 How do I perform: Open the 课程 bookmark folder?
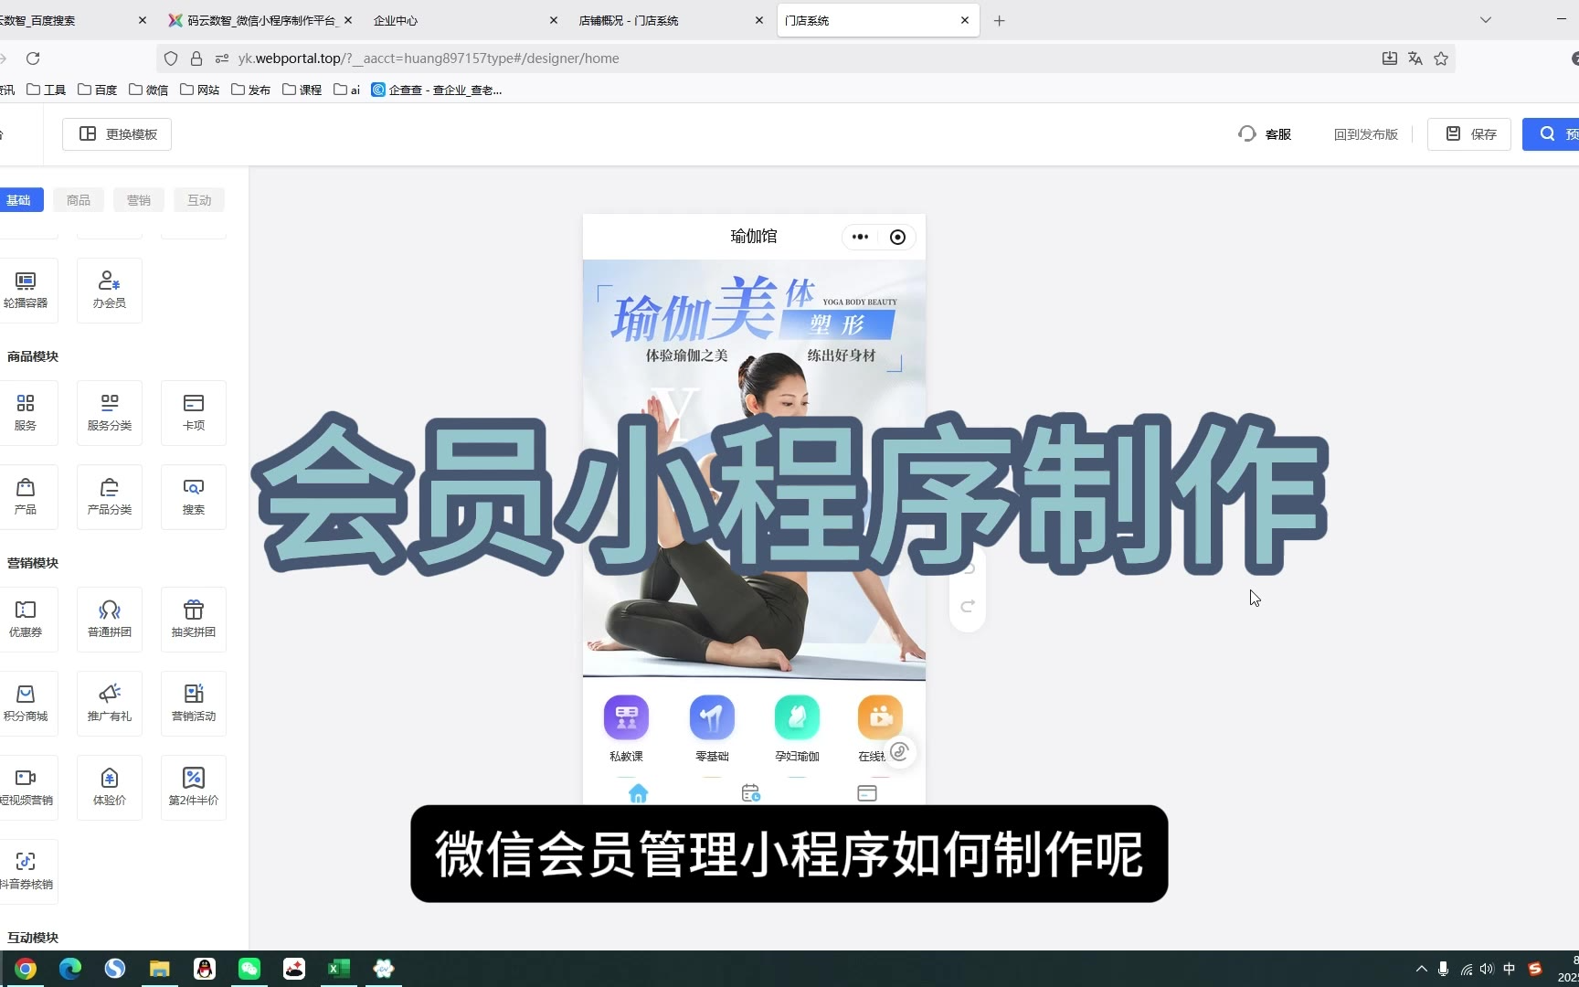(302, 90)
